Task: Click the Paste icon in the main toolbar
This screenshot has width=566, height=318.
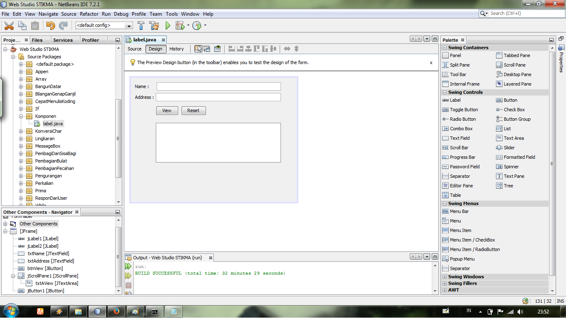Action: [35, 25]
